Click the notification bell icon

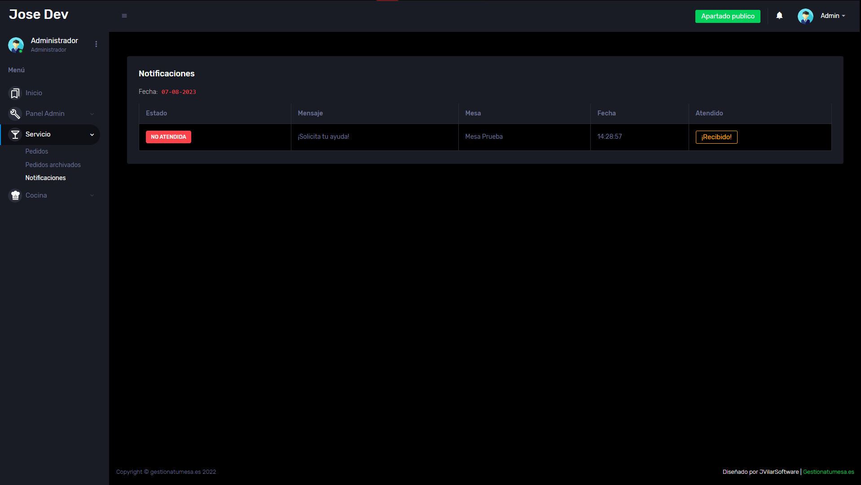(x=779, y=16)
